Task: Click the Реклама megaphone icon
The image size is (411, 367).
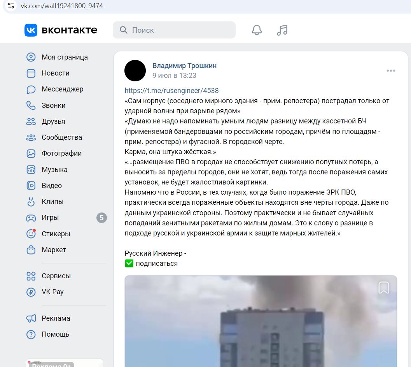Action: (x=31, y=318)
